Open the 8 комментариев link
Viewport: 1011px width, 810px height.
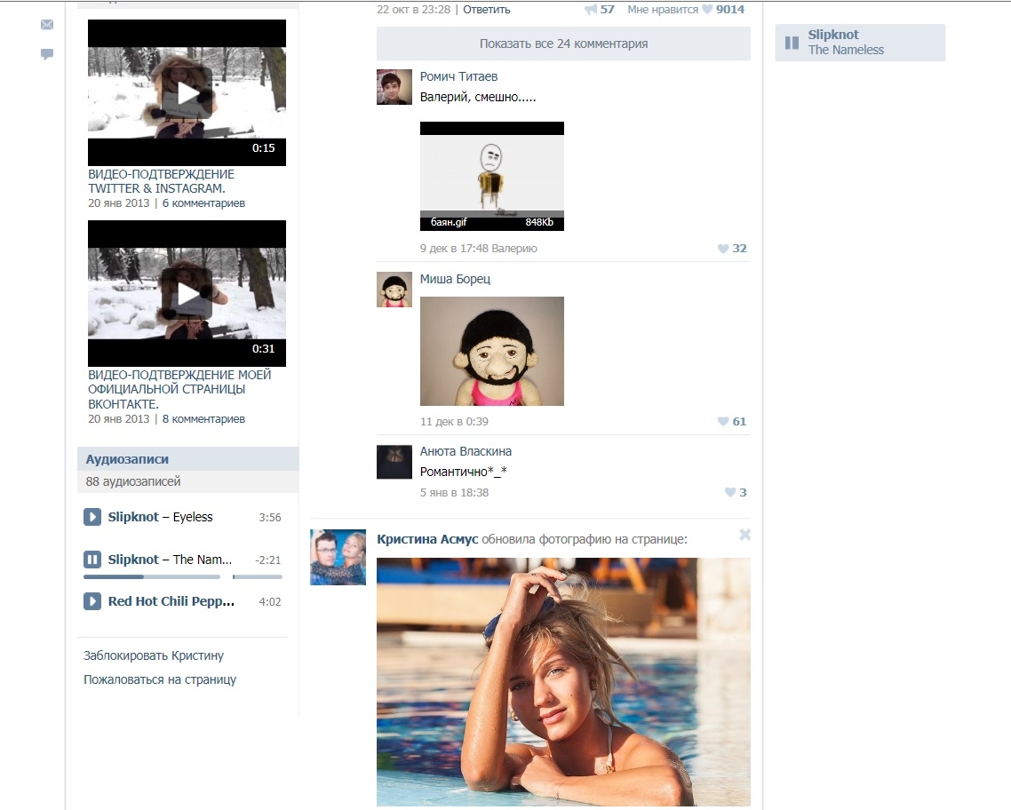[x=203, y=419]
